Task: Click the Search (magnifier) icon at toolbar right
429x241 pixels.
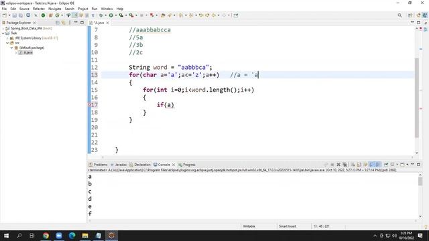Action: pos(400,15)
